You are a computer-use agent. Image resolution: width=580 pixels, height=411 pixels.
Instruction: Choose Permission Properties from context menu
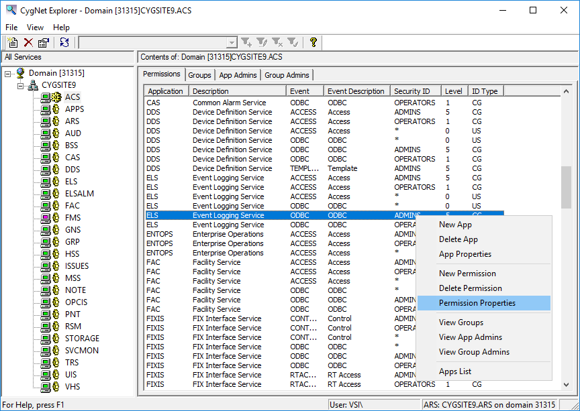click(484, 303)
